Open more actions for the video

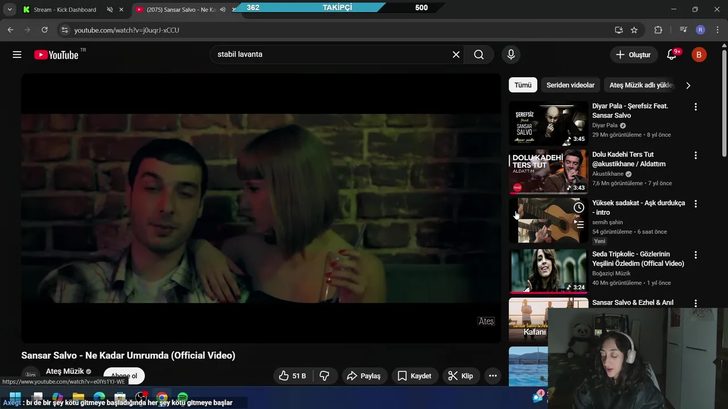point(493,376)
